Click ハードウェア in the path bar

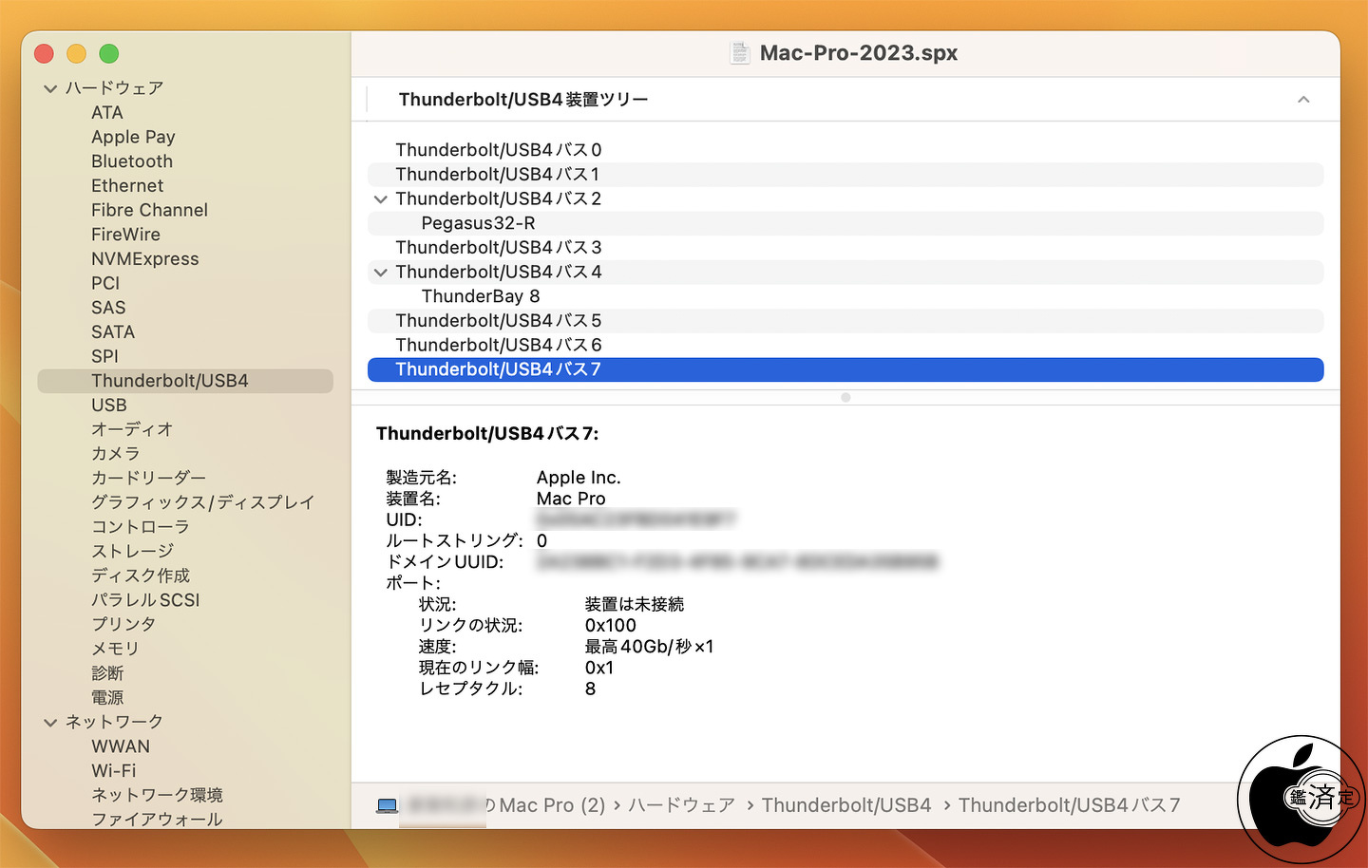tap(681, 805)
